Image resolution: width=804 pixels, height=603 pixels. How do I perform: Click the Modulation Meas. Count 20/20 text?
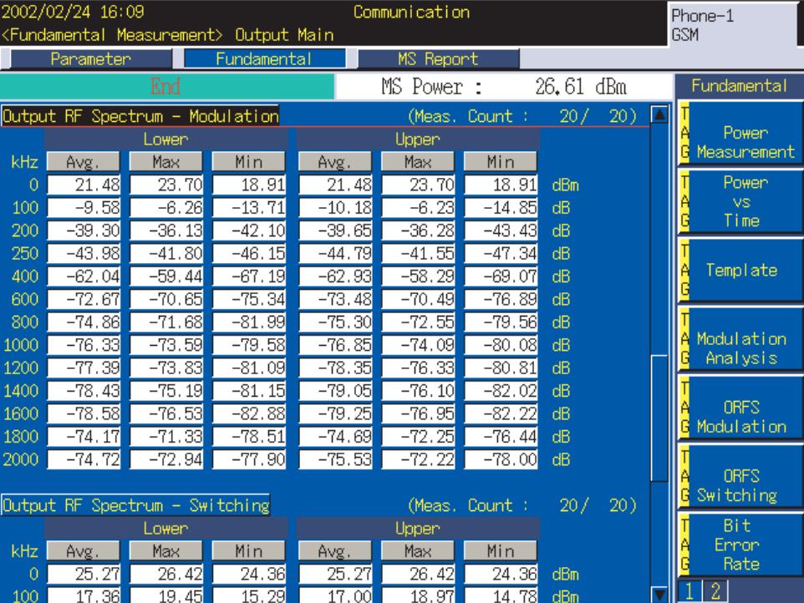[522, 116]
